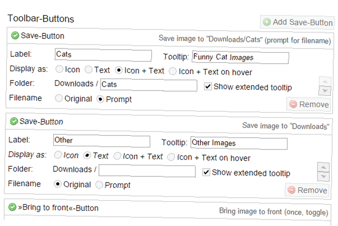Image resolution: width=338 pixels, height=226 pixels.
Task: Select Icon display option for Cats button
Action: click(59, 69)
